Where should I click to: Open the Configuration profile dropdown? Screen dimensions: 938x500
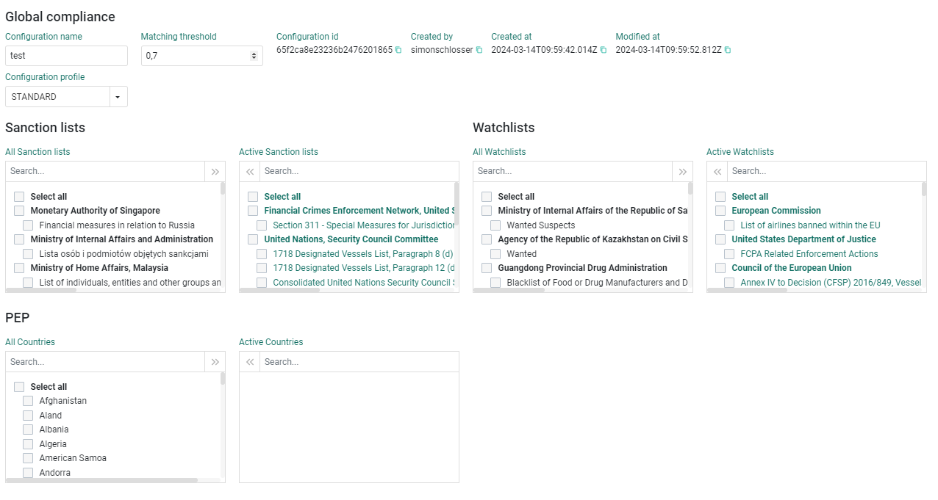pyautogui.click(x=118, y=97)
